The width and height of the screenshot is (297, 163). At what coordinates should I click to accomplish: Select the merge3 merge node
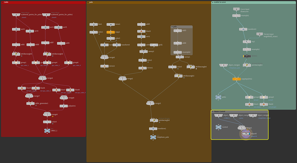pyautogui.click(x=150, y=103)
